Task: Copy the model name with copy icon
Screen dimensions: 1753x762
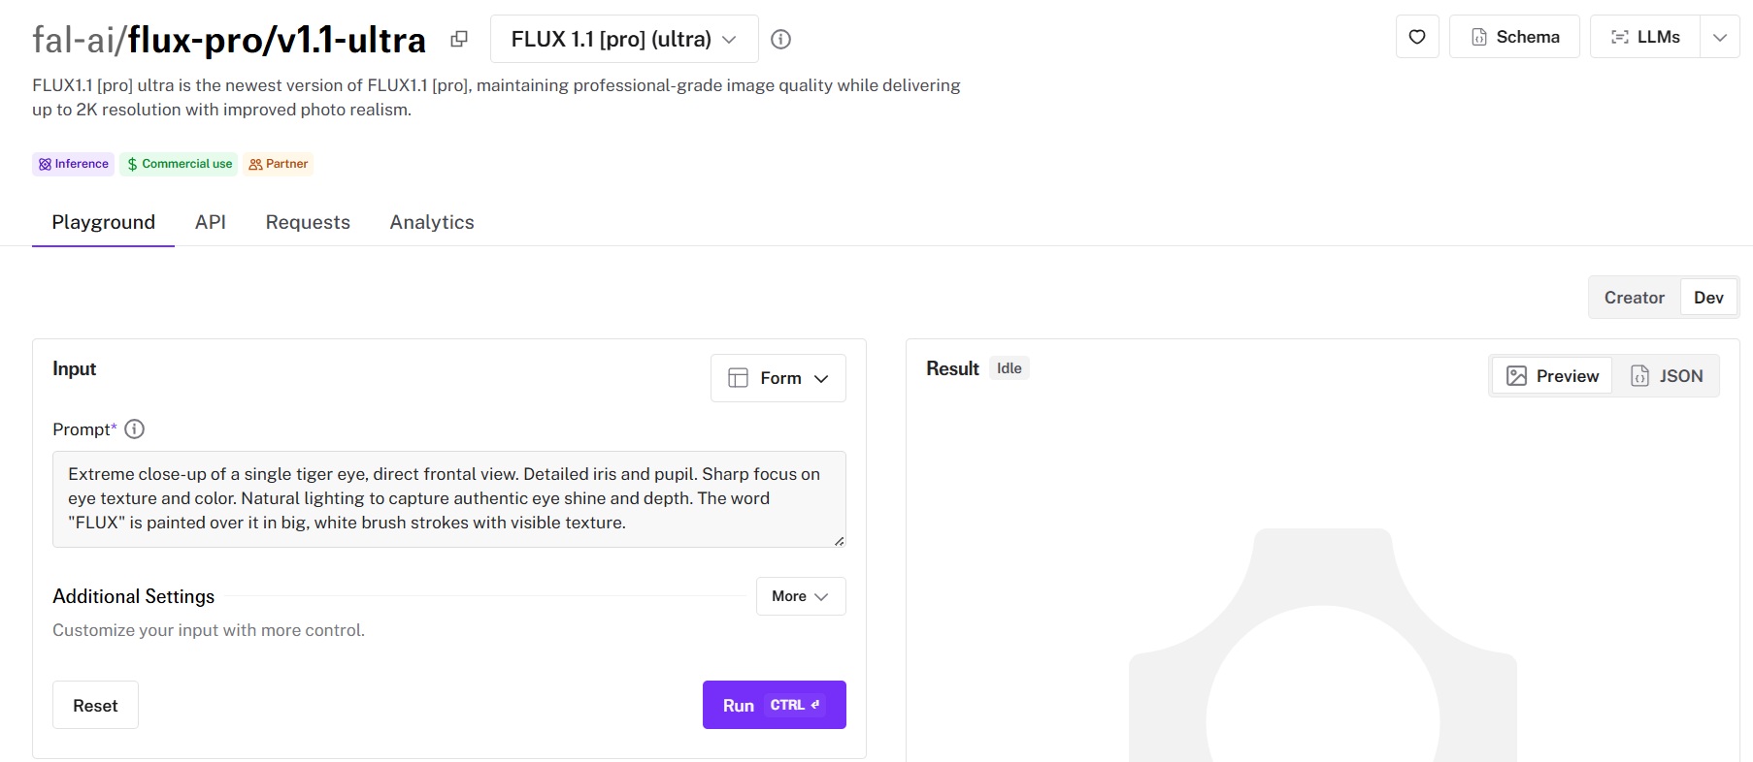Action: pos(459,39)
